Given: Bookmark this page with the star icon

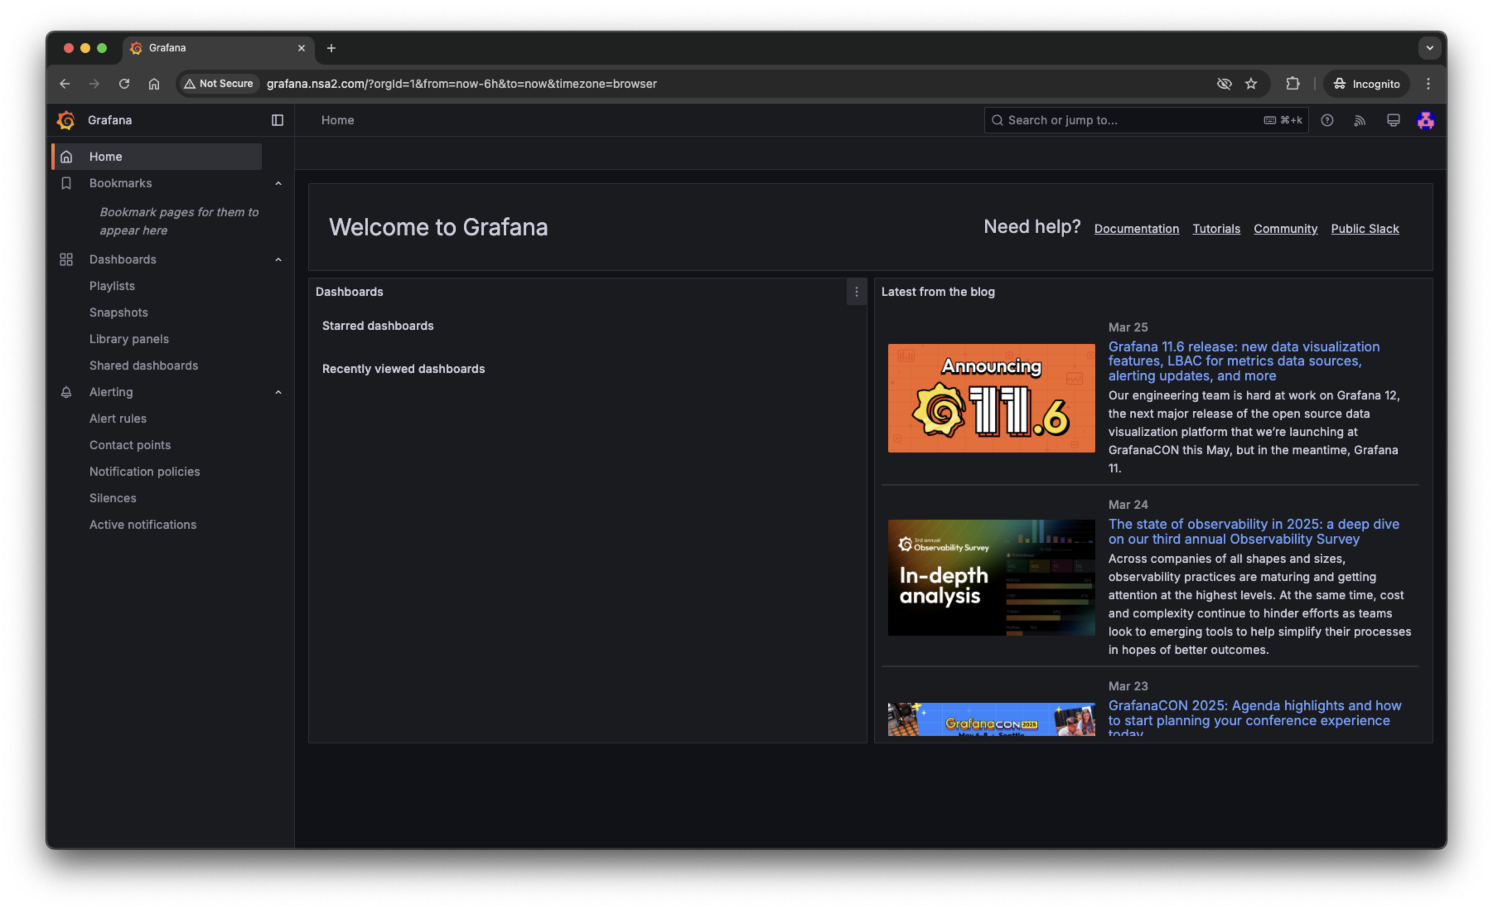Looking at the screenshot, I should click(1251, 84).
